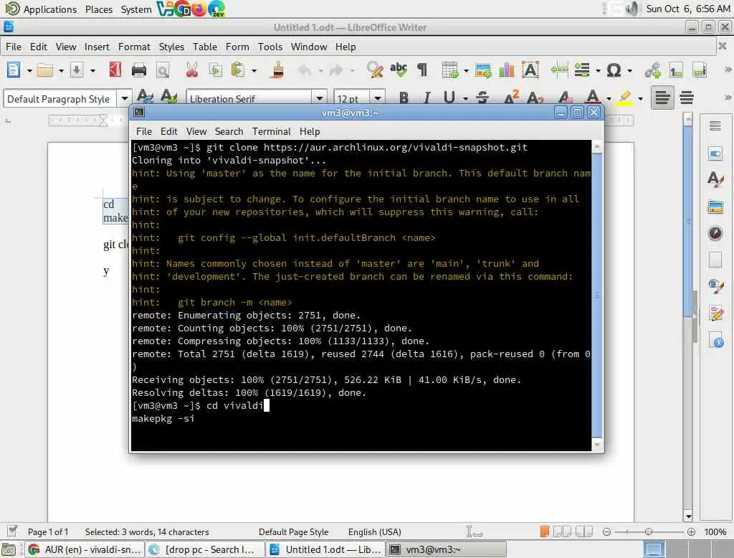Apply the yellow Highlighting Color swatch
The image size is (734, 558).
[624, 98]
